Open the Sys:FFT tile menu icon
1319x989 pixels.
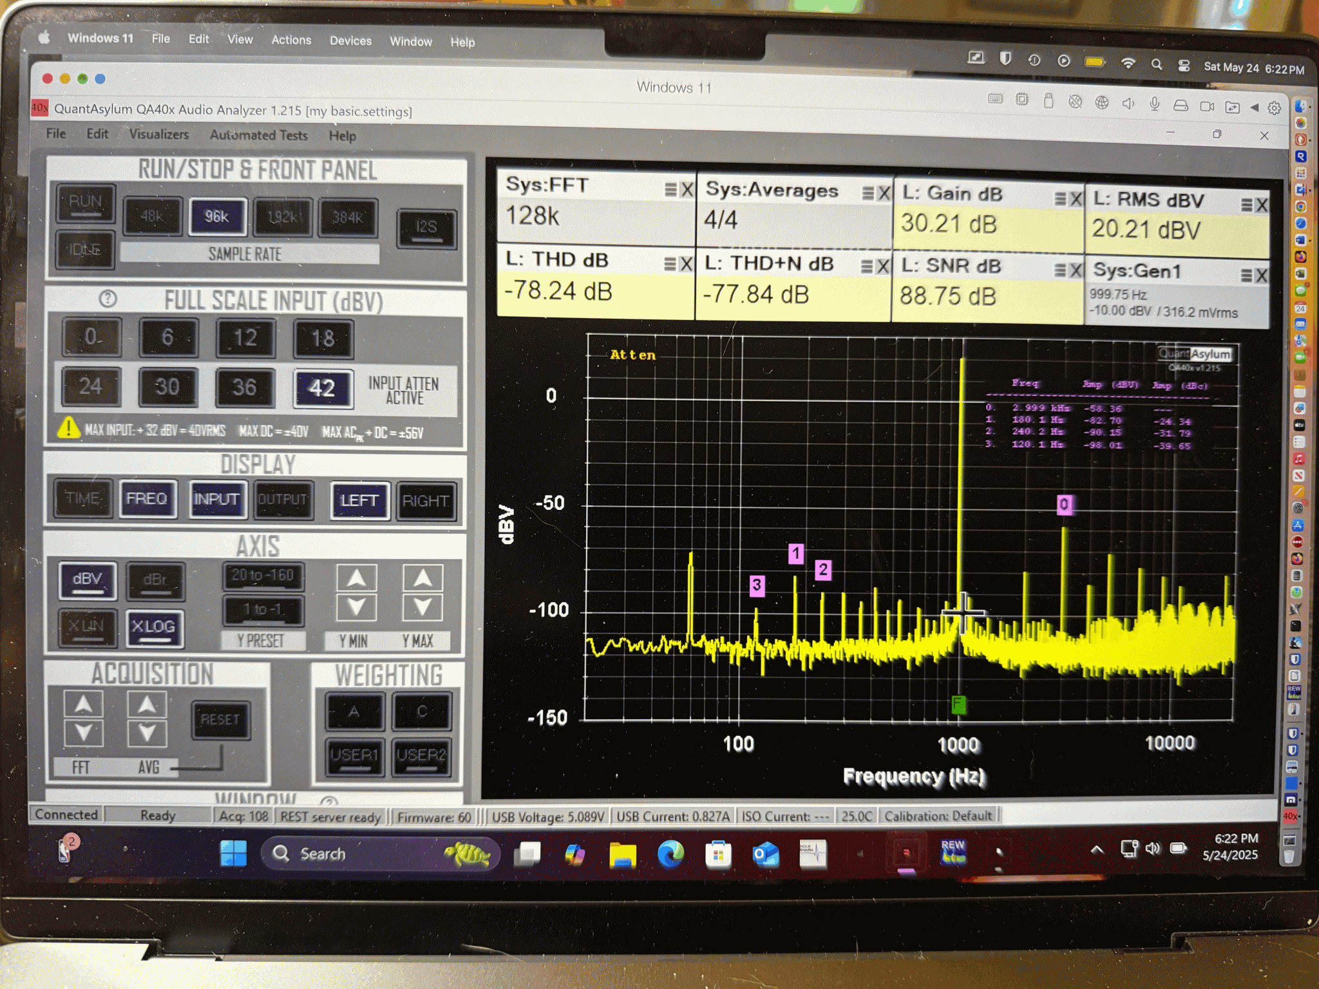tap(670, 189)
